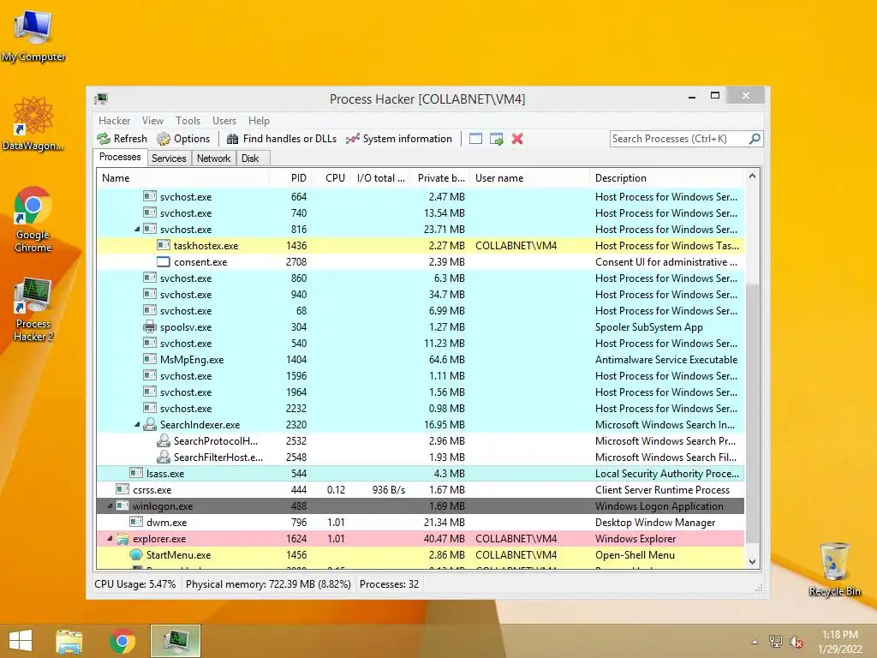Switch to the Network tab

213,159
